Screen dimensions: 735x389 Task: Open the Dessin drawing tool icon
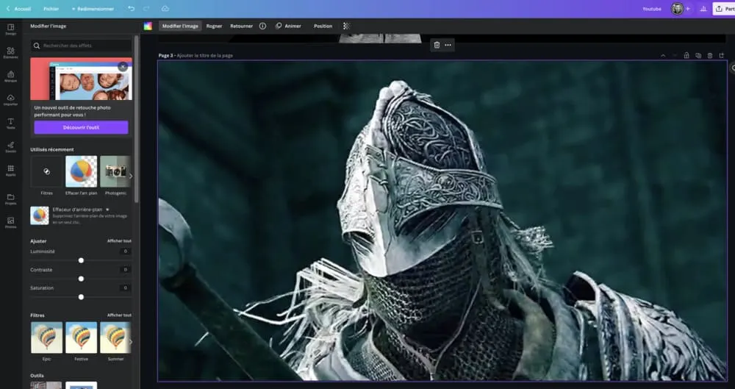click(x=11, y=147)
